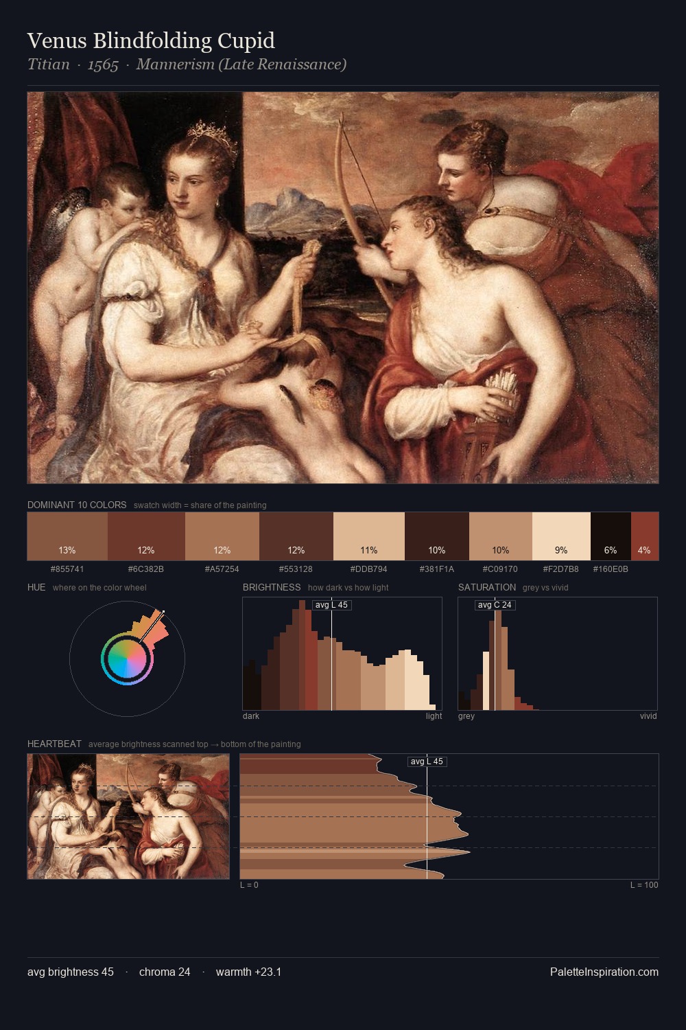
Task: Click the hex code #F2D7B8
Action: 561,569
